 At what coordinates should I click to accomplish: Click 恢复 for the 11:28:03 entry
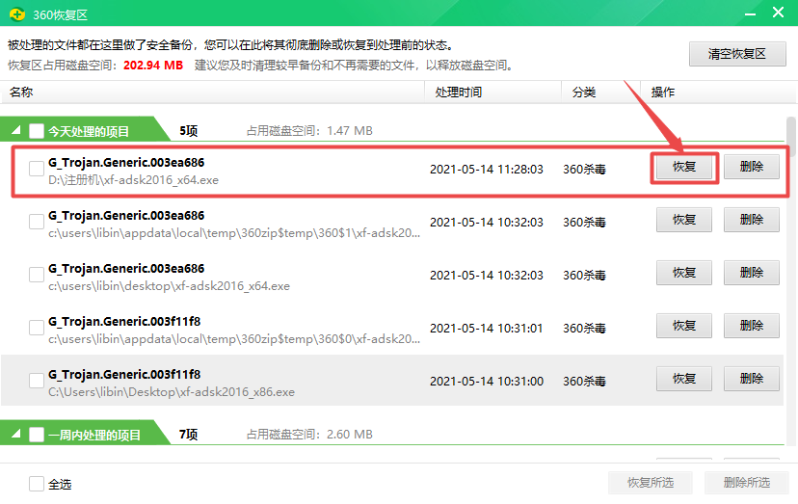684,167
